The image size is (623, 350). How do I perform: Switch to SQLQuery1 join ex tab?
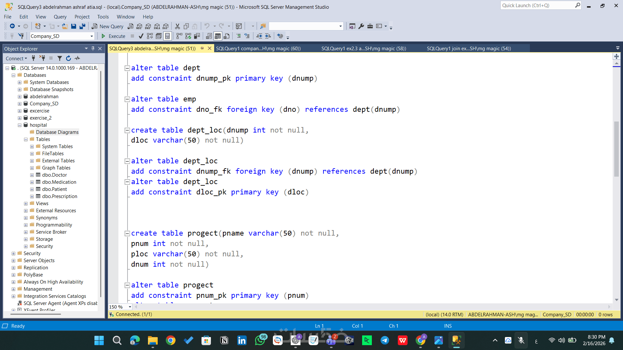point(469,49)
